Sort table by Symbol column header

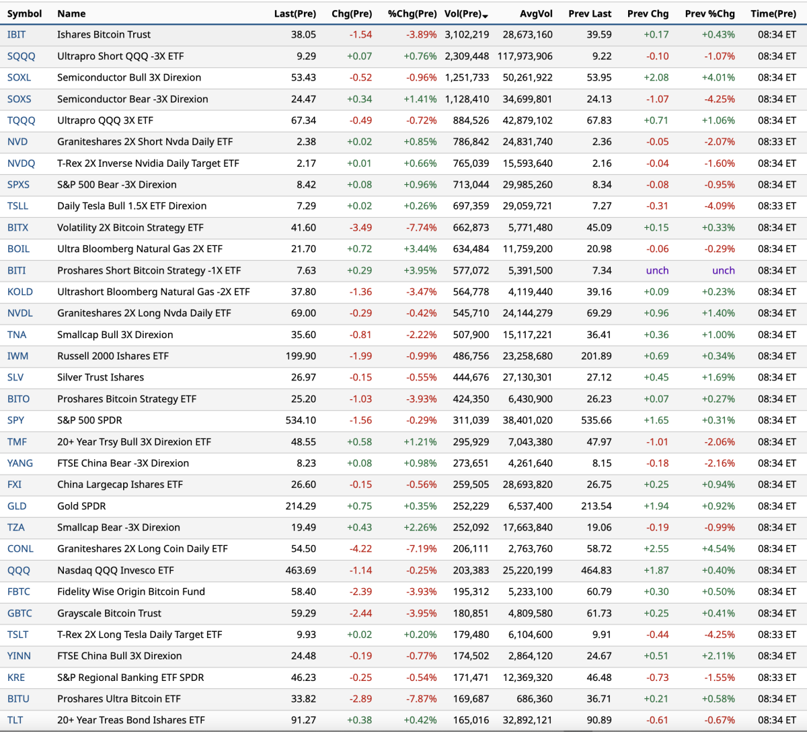tap(24, 13)
